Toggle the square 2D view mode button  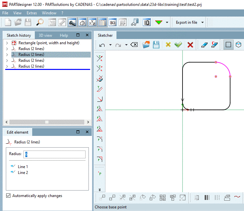pyautogui.click(x=228, y=45)
